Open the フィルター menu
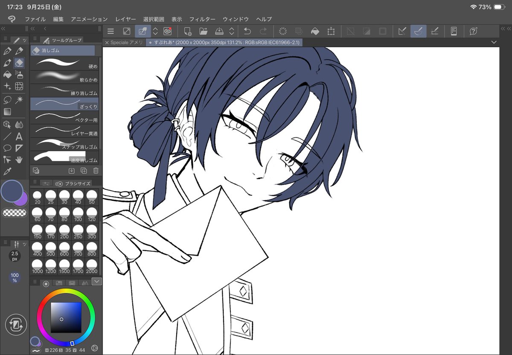512x355 pixels. 202,19
